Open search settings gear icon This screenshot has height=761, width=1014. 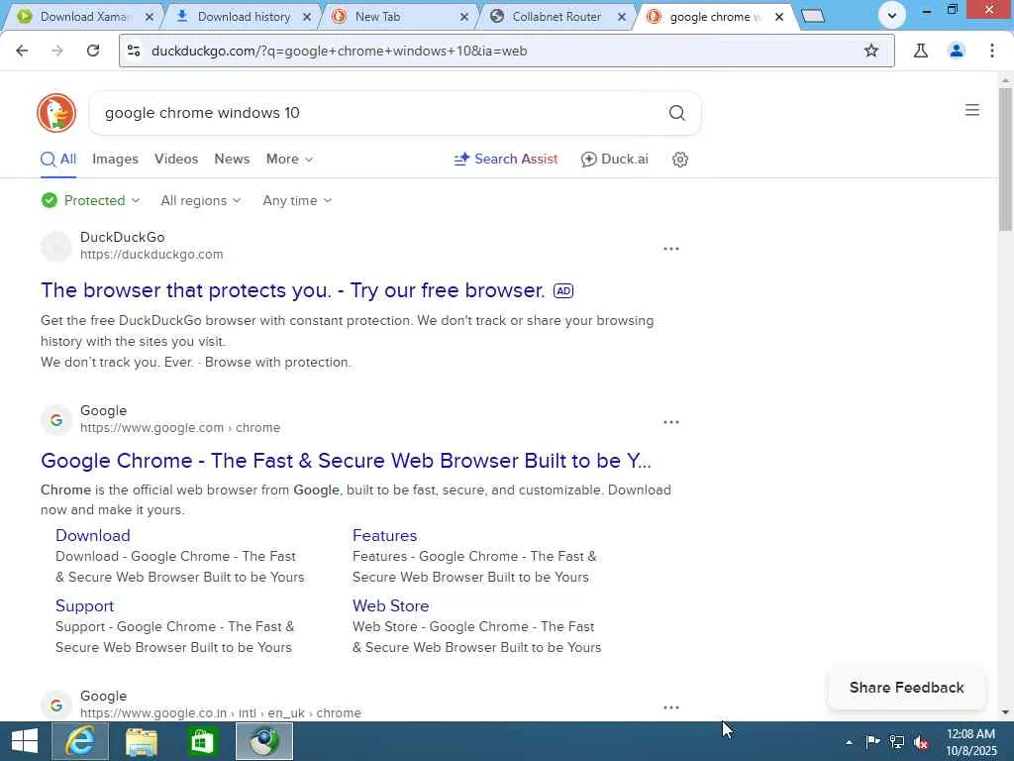pos(679,160)
